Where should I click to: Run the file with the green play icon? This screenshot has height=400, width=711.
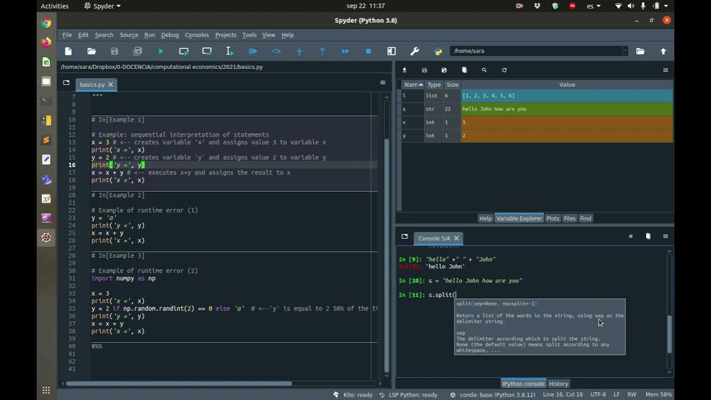point(161,51)
